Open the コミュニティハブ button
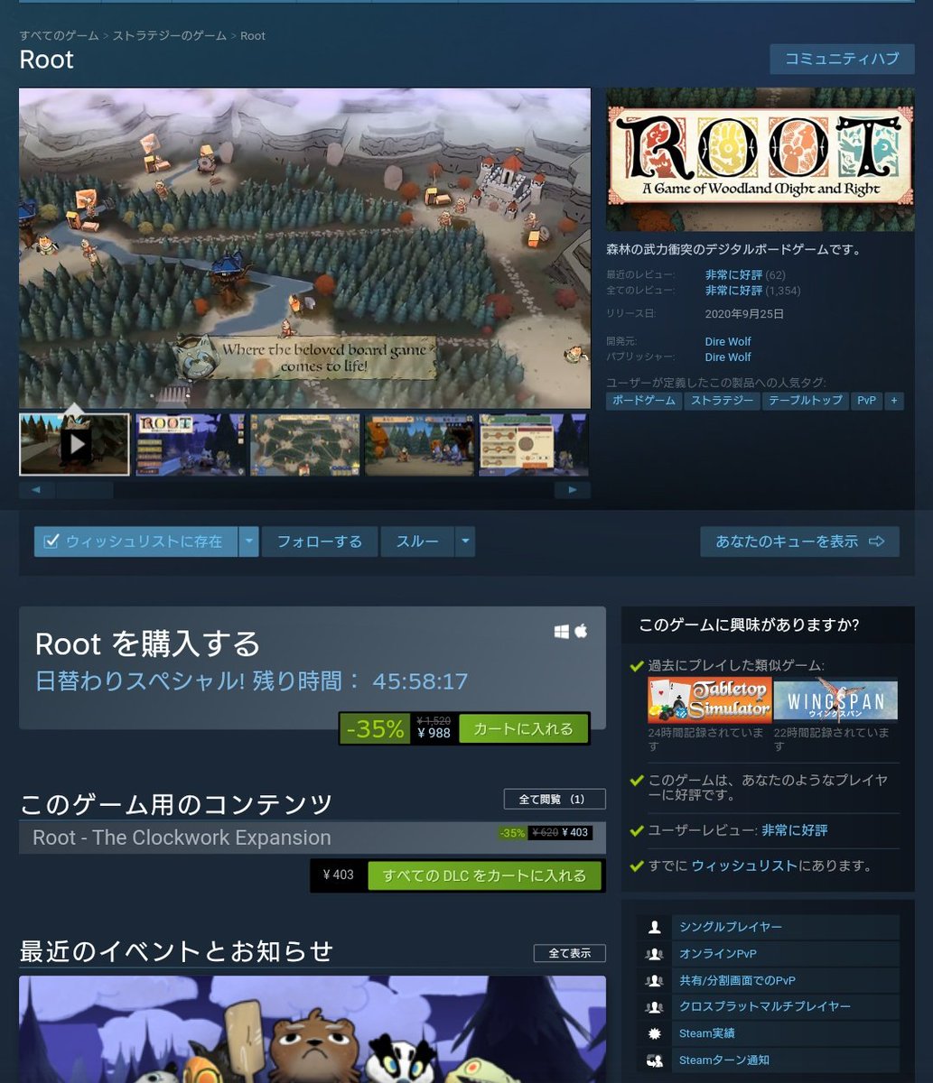The height and width of the screenshot is (1083, 933). coord(842,59)
